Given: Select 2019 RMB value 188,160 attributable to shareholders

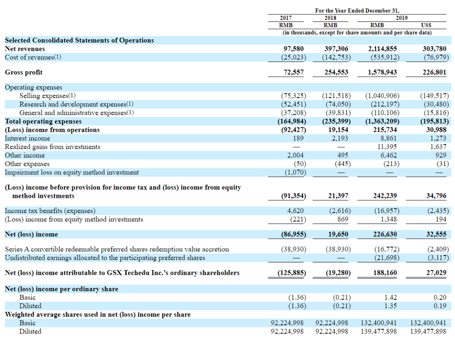Looking at the screenshot, I should [385, 273].
